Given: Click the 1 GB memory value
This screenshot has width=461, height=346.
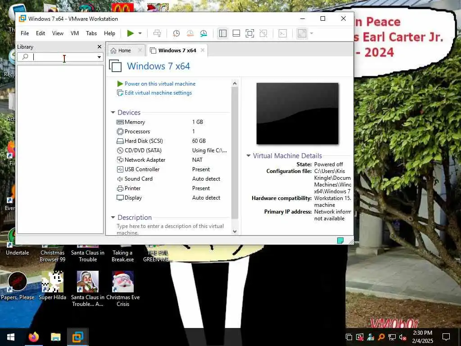Looking at the screenshot, I should pyautogui.click(x=198, y=122).
